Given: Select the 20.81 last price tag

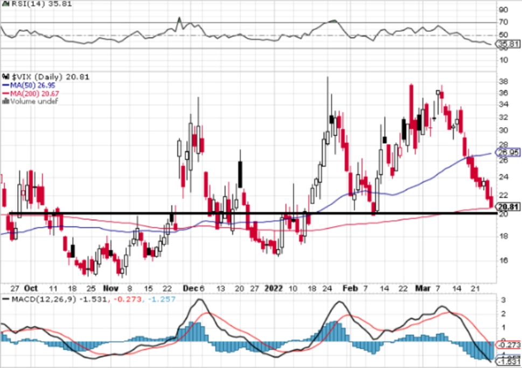Looking at the screenshot, I should pyautogui.click(x=508, y=207).
